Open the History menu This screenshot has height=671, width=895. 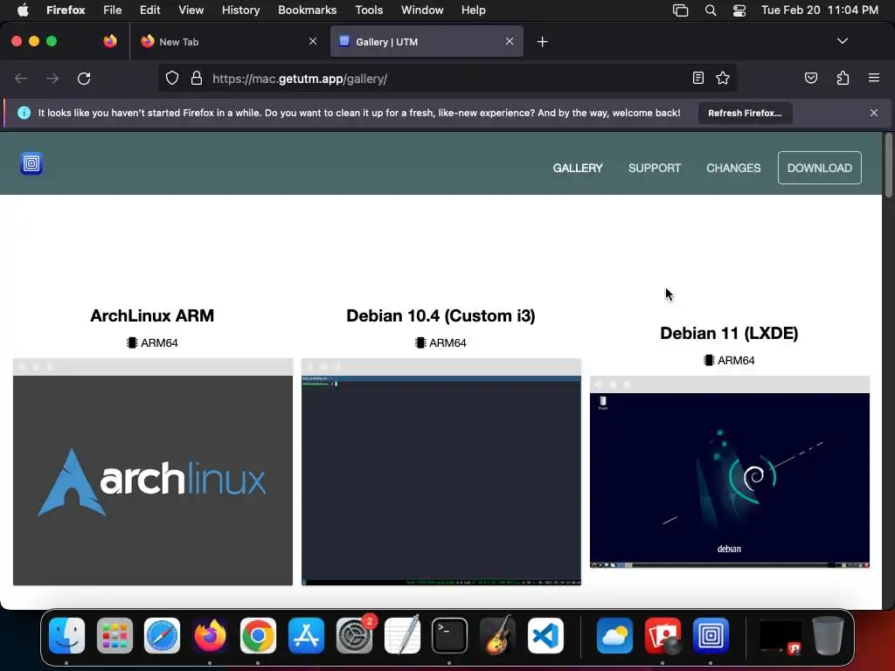click(x=240, y=10)
